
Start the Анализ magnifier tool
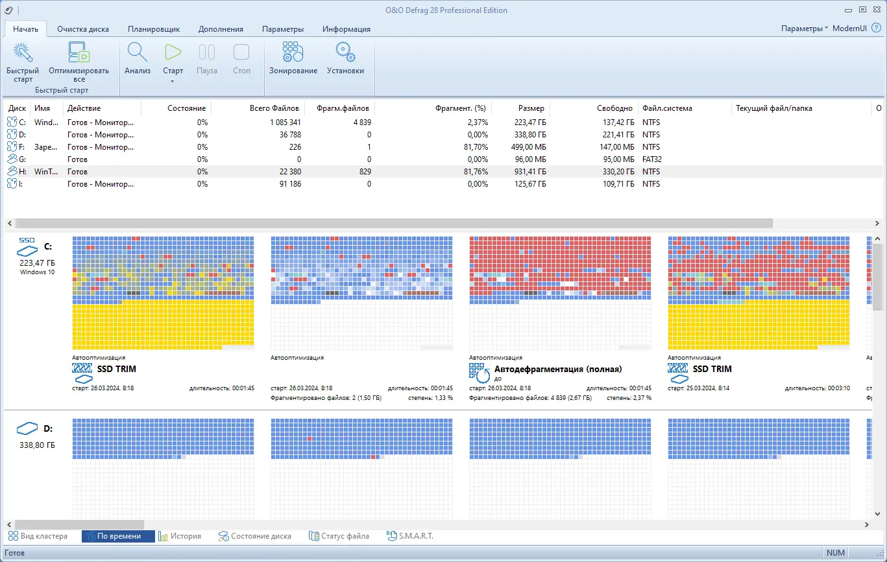138,59
